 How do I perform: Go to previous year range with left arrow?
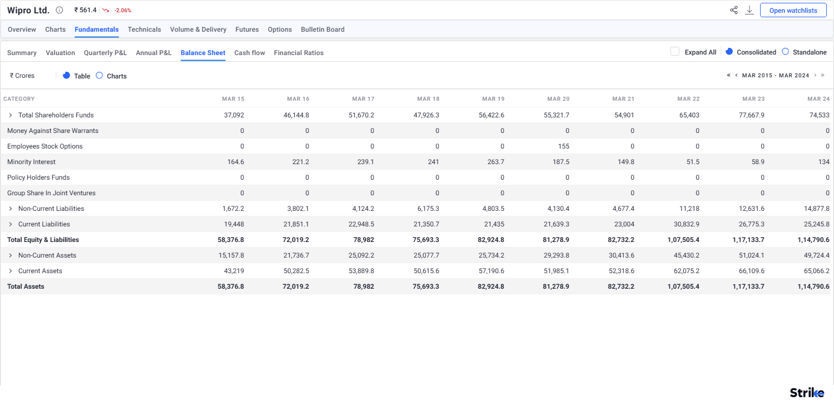[736, 75]
